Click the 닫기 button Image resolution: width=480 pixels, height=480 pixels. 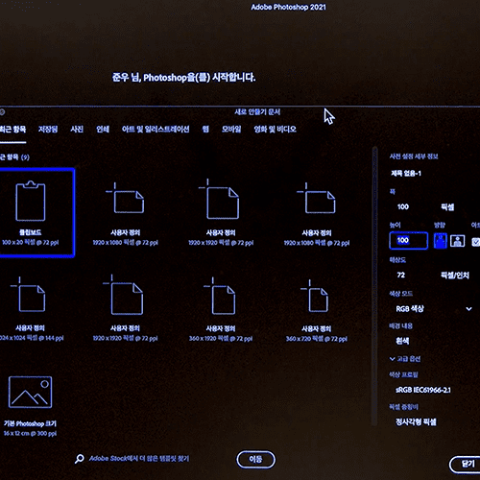point(467,464)
